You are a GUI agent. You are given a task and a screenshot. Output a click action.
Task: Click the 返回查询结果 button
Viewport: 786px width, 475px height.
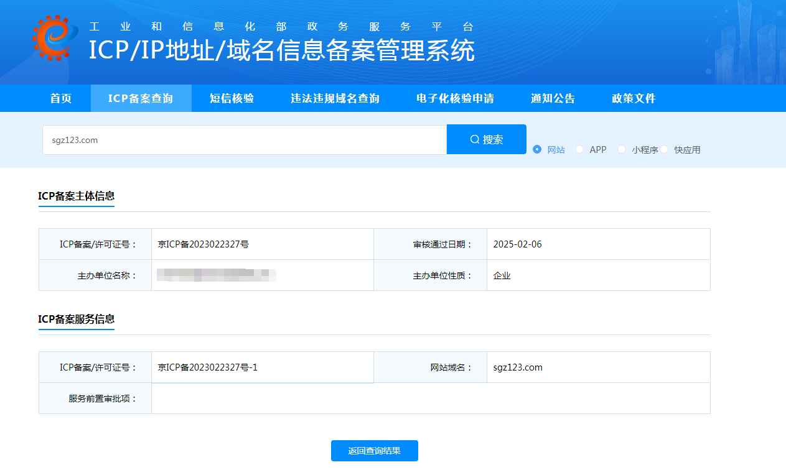(x=375, y=451)
